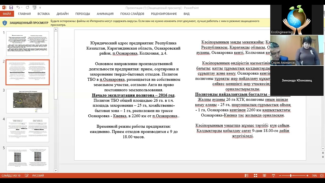This screenshot has height=183, width=325.
Task: Click the Временной режим работы предприятия paragraph
Action: 134,132
